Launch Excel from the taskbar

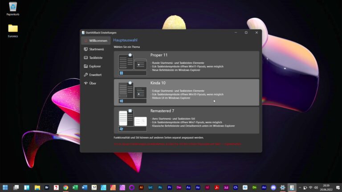click(75, 188)
